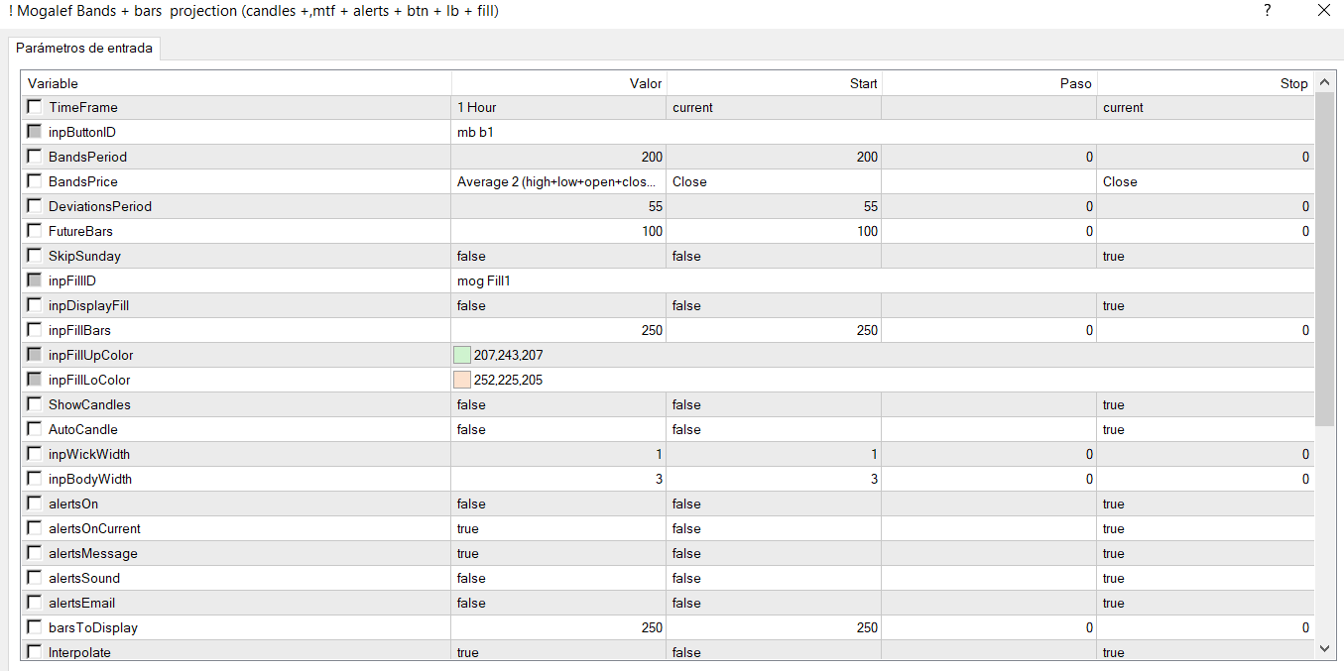Viewport: 1344px width, 671px height.
Task: Click the Stop column header
Action: (x=1204, y=83)
